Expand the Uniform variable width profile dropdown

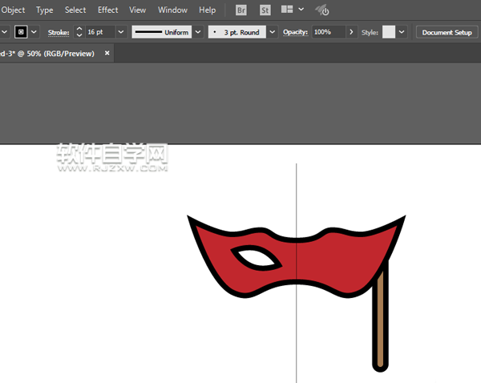(x=197, y=32)
